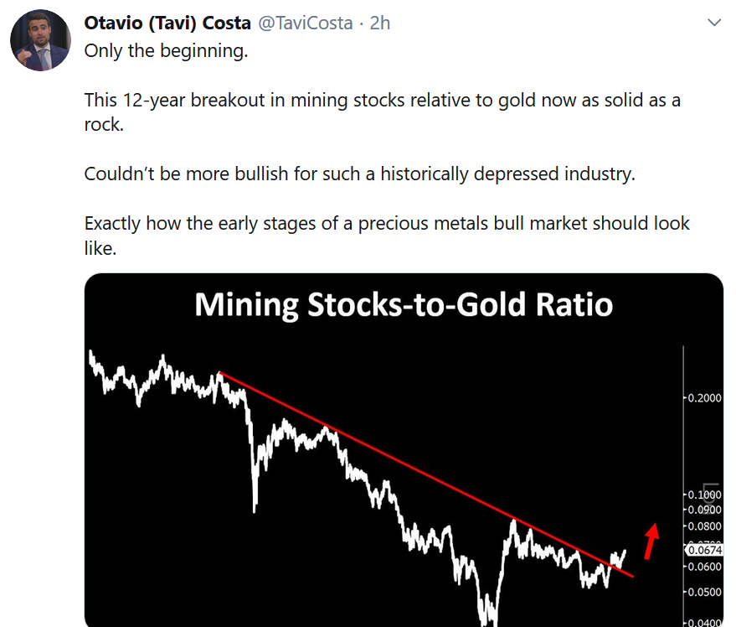Open tweet permalink via "2h" timestamp
Screen dimensions: 736x627
tap(380, 23)
